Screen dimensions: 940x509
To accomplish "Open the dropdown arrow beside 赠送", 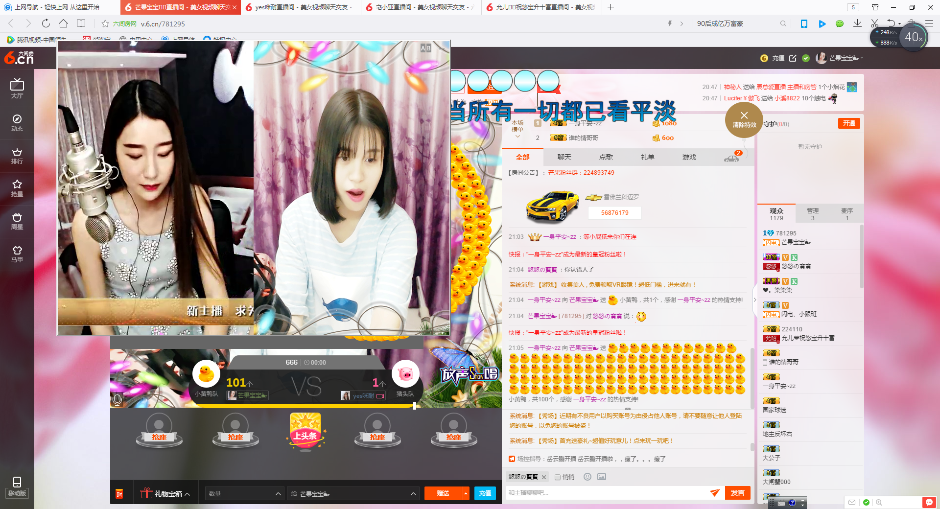I will point(465,493).
